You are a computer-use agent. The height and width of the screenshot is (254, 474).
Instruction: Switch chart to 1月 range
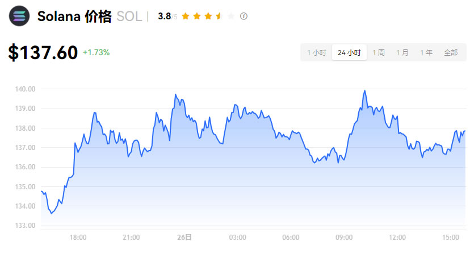402,53
